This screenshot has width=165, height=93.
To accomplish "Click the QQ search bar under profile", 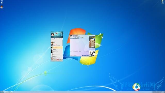I will tap(57, 37).
